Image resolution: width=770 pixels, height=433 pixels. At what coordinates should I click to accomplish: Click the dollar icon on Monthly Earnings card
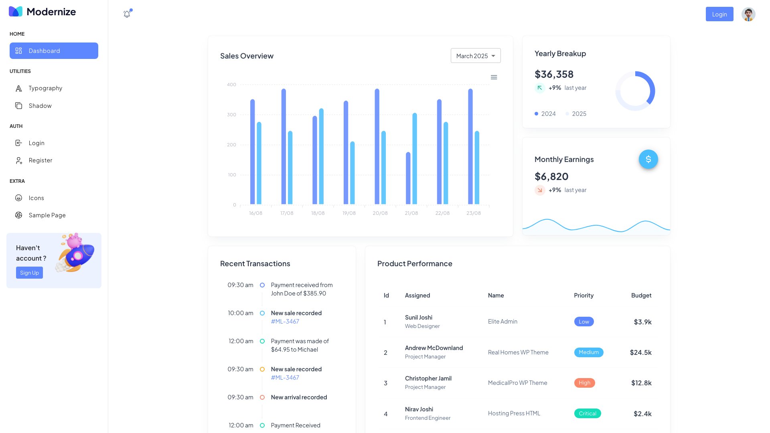pyautogui.click(x=648, y=159)
